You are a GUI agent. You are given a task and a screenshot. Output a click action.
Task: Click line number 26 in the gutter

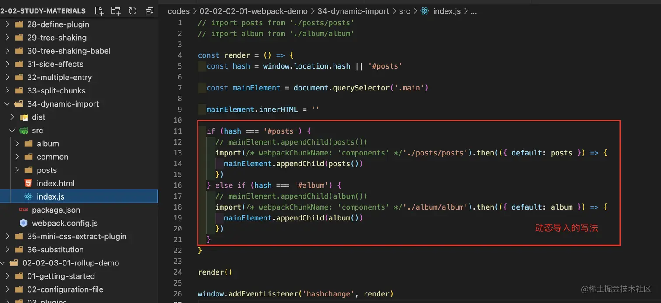(177, 294)
